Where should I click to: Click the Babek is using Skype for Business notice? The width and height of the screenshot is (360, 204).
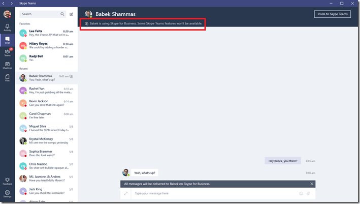point(144,23)
